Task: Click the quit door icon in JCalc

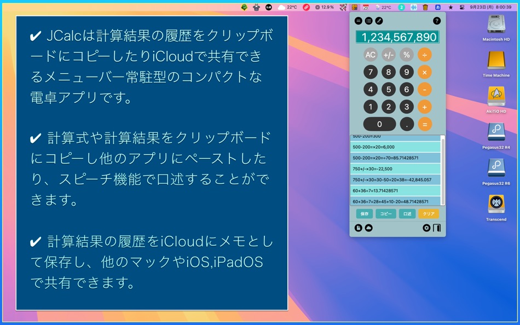Action: 437,228
